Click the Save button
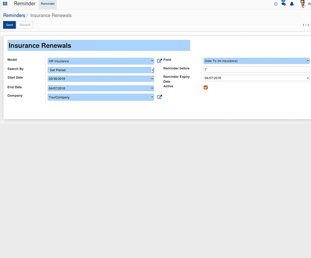This screenshot has height=258, width=311. (x=9, y=25)
